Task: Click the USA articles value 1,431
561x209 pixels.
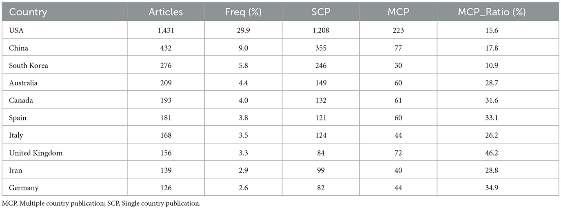Action: [x=166, y=30]
